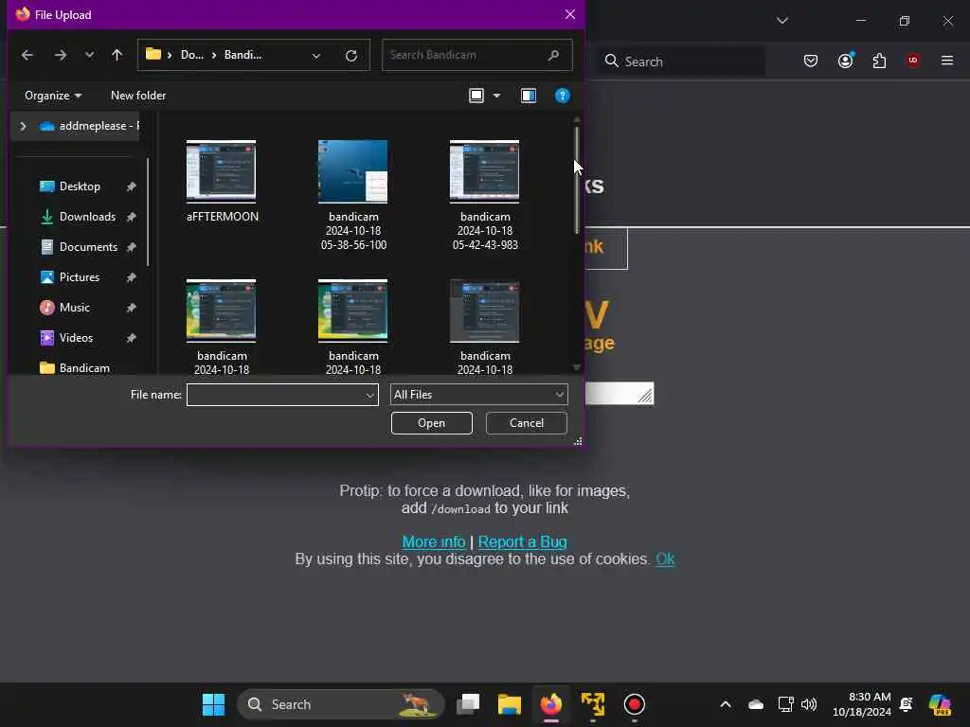Open Firefox Save to Pocket icon
The image size is (970, 727).
[811, 61]
